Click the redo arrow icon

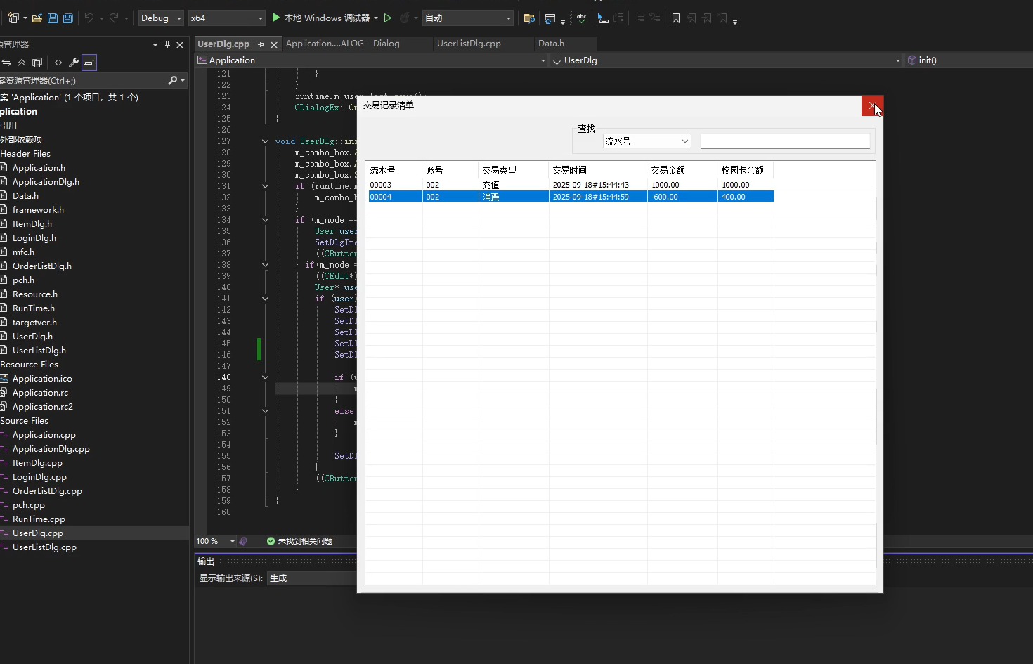coord(114,18)
